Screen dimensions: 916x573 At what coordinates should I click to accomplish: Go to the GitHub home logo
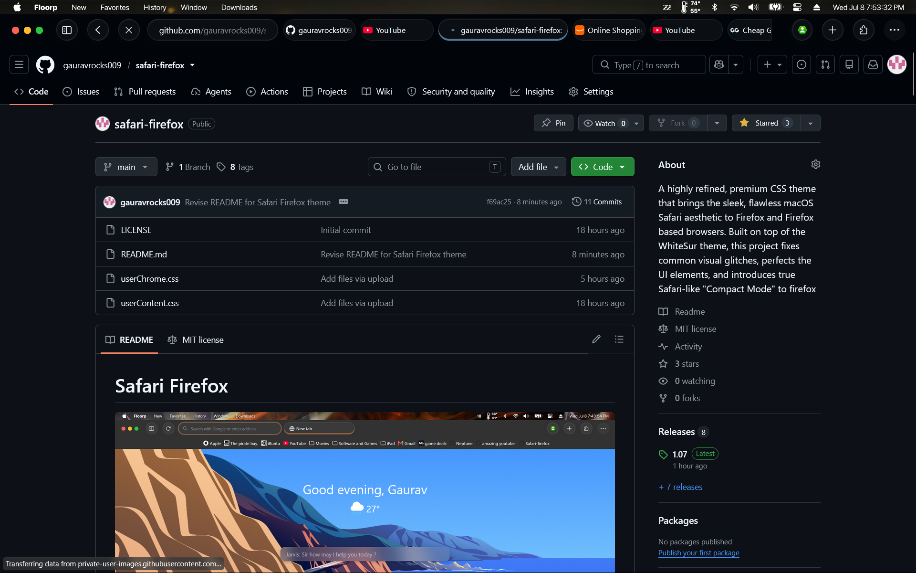click(45, 65)
